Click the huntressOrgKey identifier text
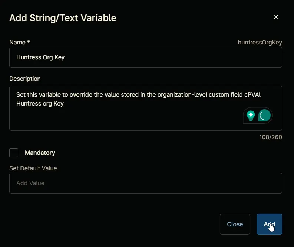294x247 pixels. click(x=260, y=42)
